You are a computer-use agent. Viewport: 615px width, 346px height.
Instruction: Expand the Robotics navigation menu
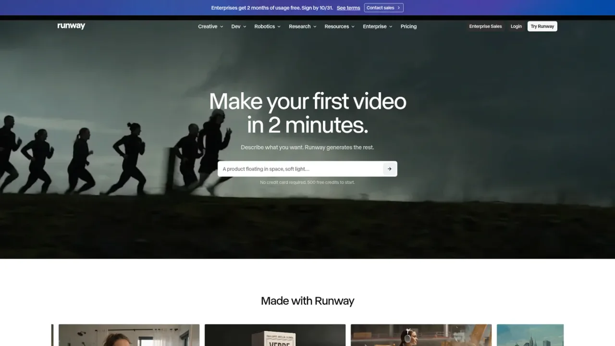click(x=268, y=26)
